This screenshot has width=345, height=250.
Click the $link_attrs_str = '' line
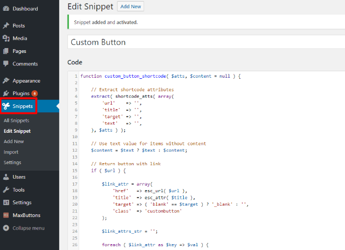point(130,231)
